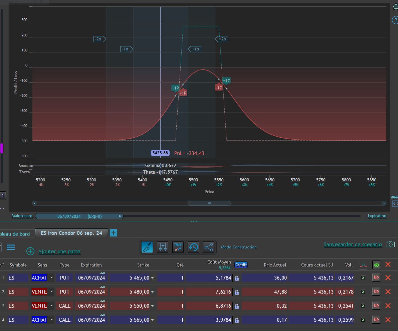This screenshot has height=331, width=398.
Task: Take a screenshot with the camera icon
Action: point(390,244)
